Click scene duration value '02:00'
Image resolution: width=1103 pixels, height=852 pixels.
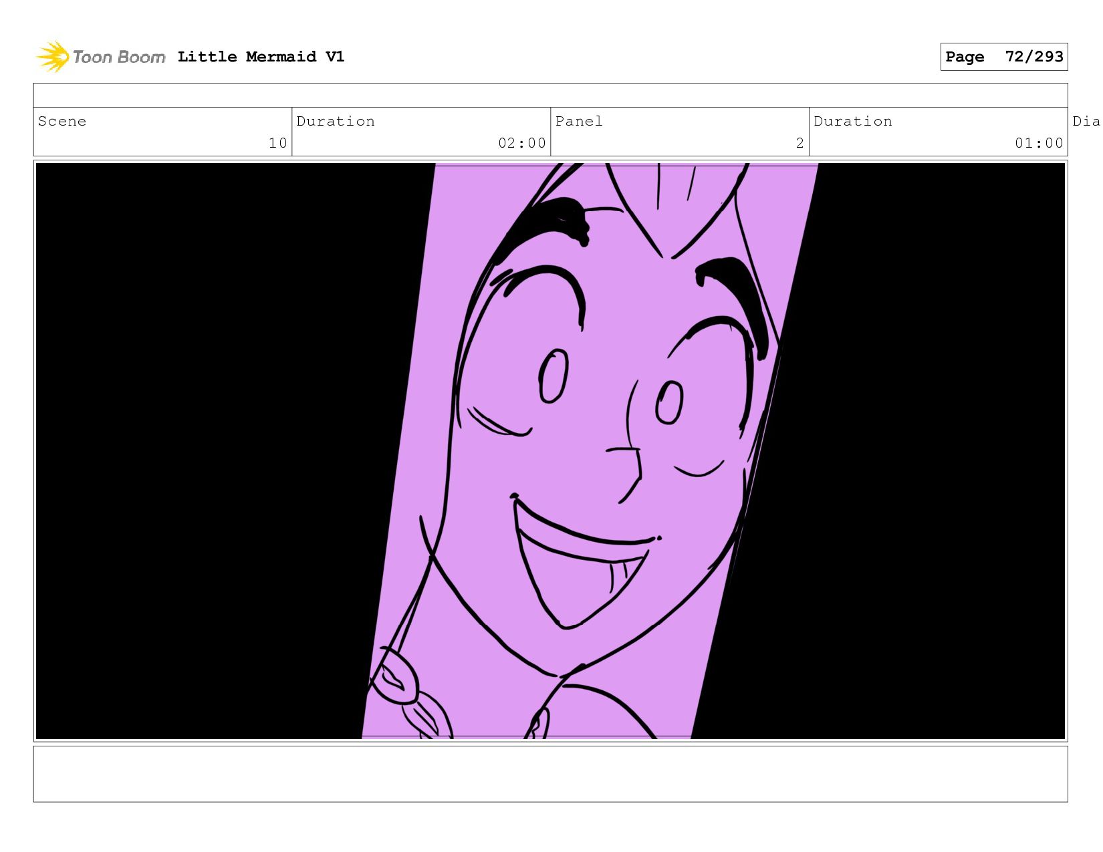[522, 143]
